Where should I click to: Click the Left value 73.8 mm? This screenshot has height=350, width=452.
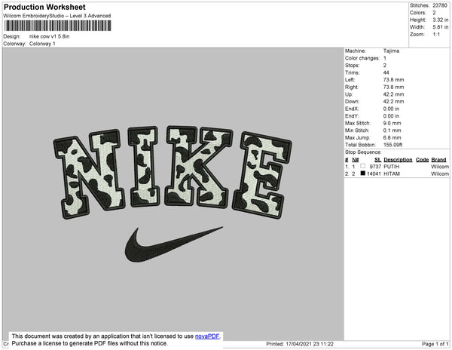tap(393, 80)
